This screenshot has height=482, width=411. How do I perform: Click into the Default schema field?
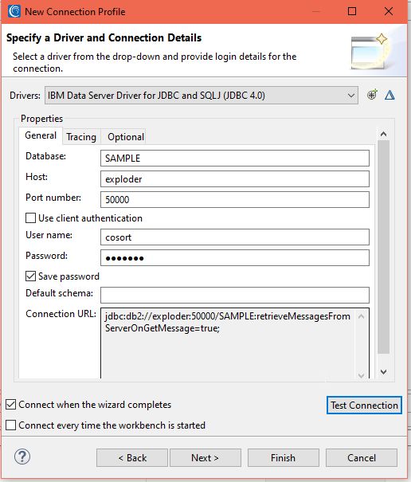(235, 295)
